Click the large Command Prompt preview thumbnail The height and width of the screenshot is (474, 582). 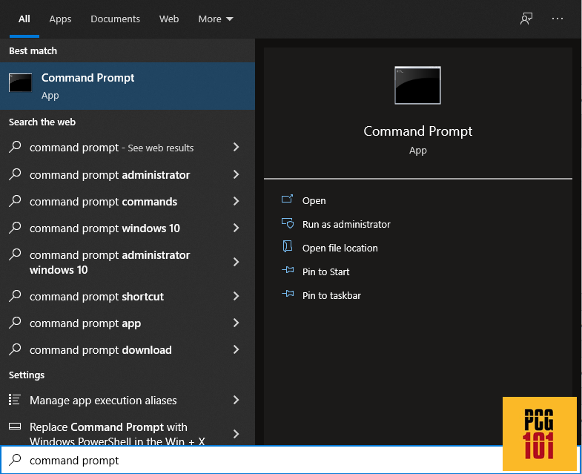pyautogui.click(x=417, y=85)
